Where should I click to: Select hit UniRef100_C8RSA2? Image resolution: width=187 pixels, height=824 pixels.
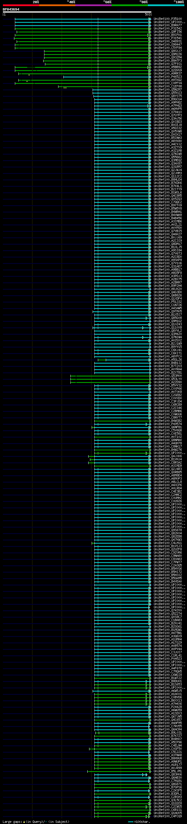tap(168, 462)
